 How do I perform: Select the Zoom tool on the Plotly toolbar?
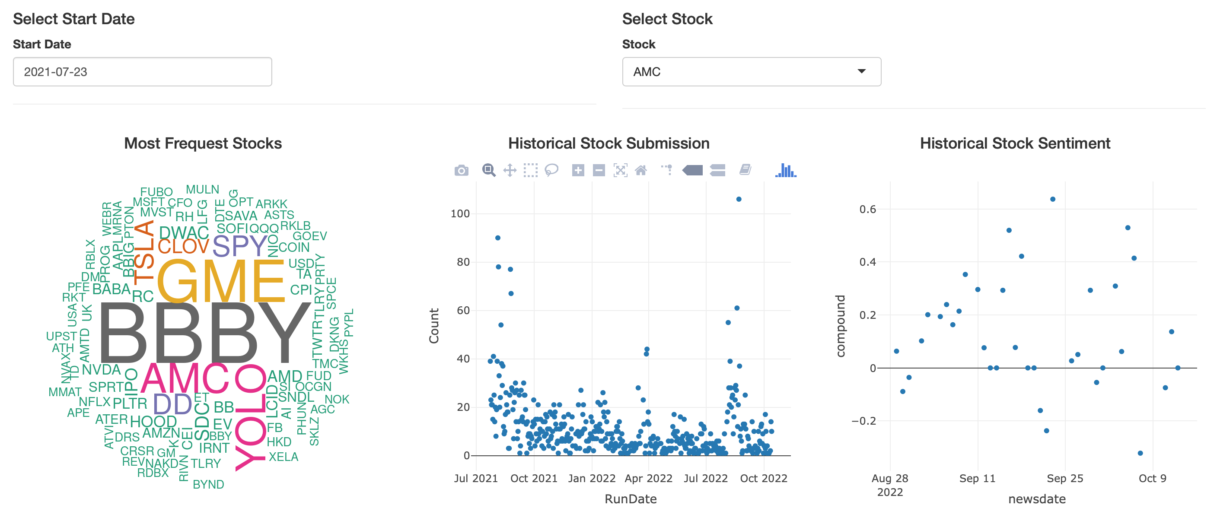(489, 171)
